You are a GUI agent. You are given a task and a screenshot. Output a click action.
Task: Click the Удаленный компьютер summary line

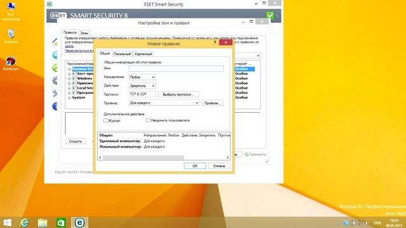(132, 141)
